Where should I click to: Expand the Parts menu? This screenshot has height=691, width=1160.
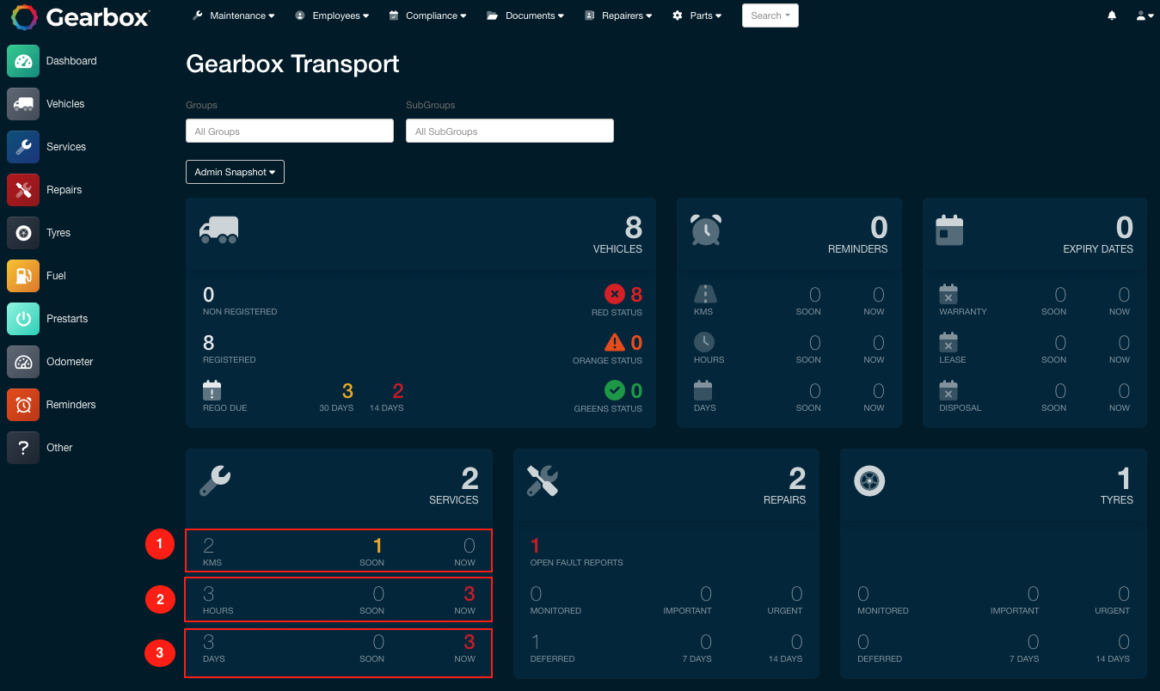tap(697, 15)
